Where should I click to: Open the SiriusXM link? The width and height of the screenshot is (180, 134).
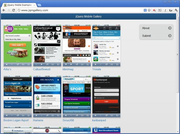click(68, 120)
